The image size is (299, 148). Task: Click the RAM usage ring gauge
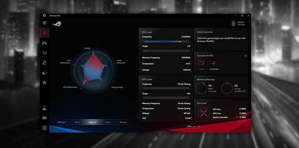click(x=201, y=88)
